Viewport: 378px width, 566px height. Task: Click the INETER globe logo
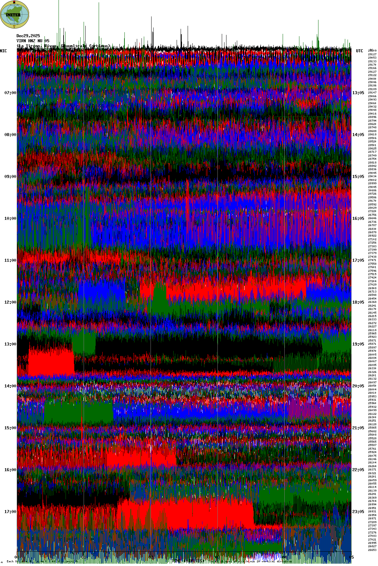(15, 14)
